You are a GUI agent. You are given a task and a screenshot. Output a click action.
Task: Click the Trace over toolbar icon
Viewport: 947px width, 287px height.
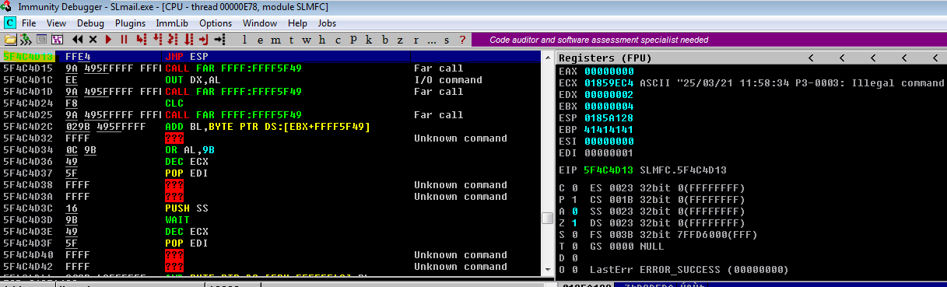pos(188,39)
